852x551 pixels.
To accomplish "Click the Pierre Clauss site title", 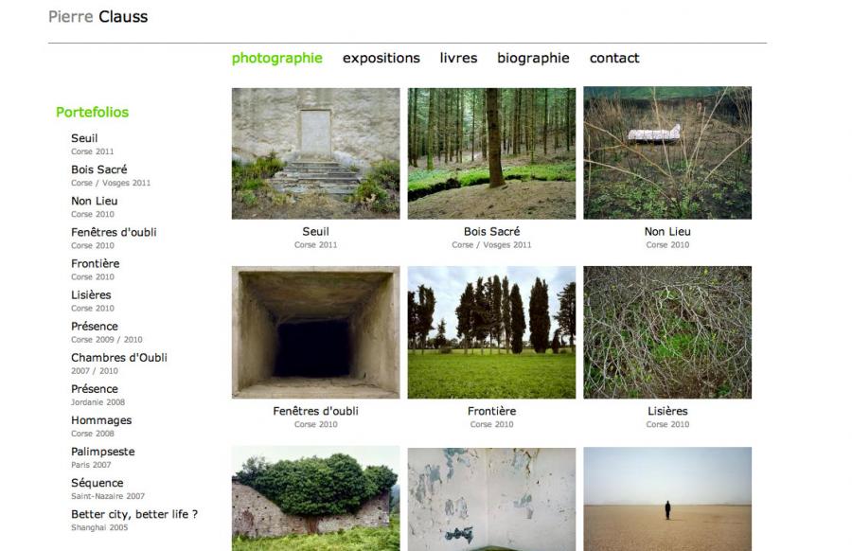I will [98, 17].
